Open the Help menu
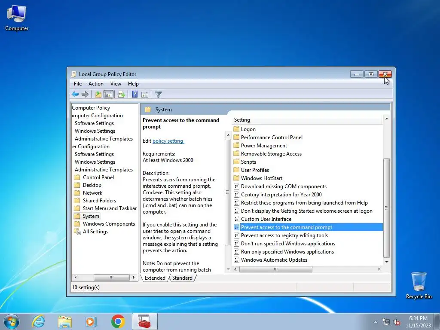 (133, 84)
